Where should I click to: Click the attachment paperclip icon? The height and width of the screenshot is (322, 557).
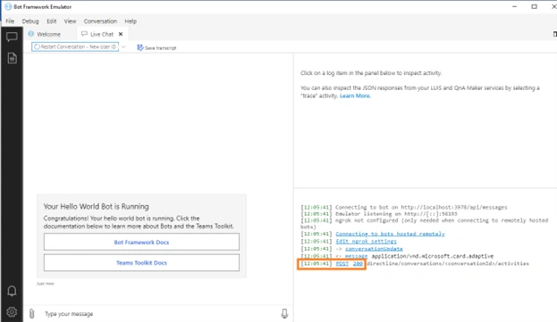tap(31, 313)
